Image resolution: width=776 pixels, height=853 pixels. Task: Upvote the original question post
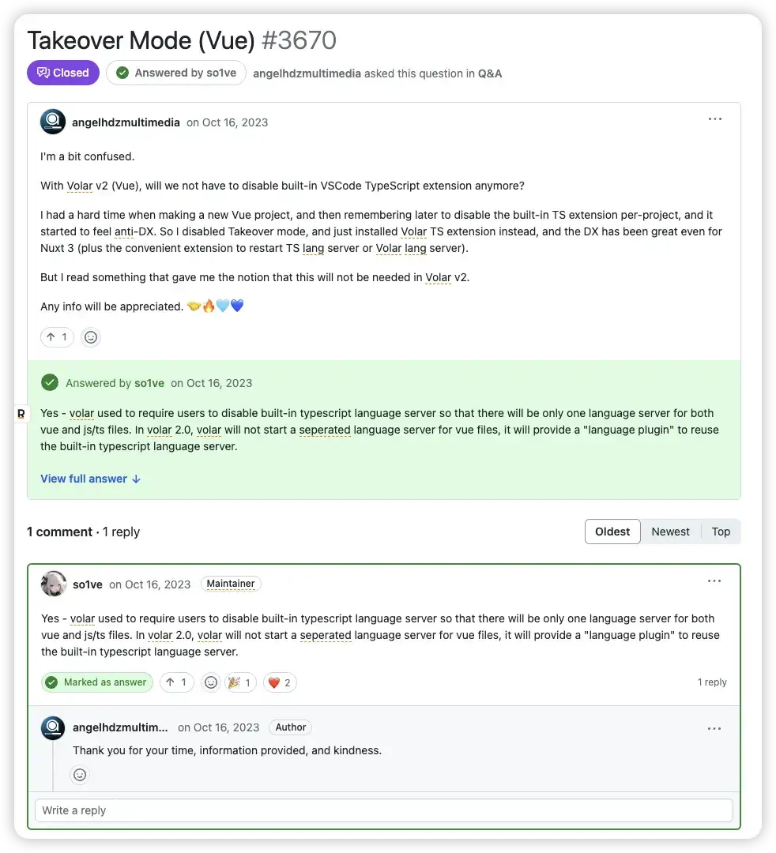[56, 337]
